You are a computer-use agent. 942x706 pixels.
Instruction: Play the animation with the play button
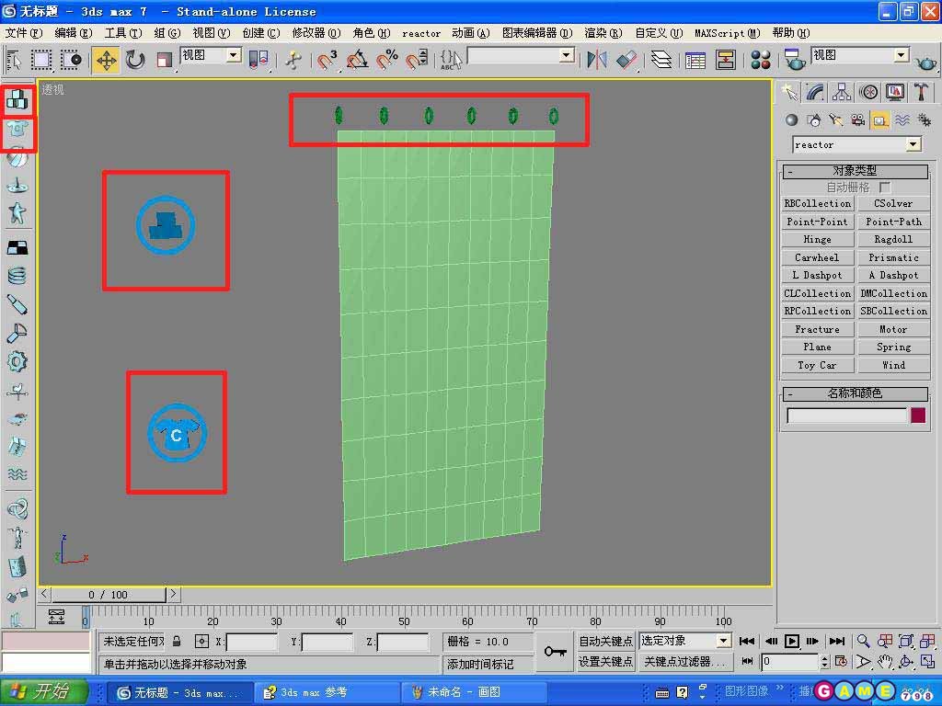[x=792, y=641]
